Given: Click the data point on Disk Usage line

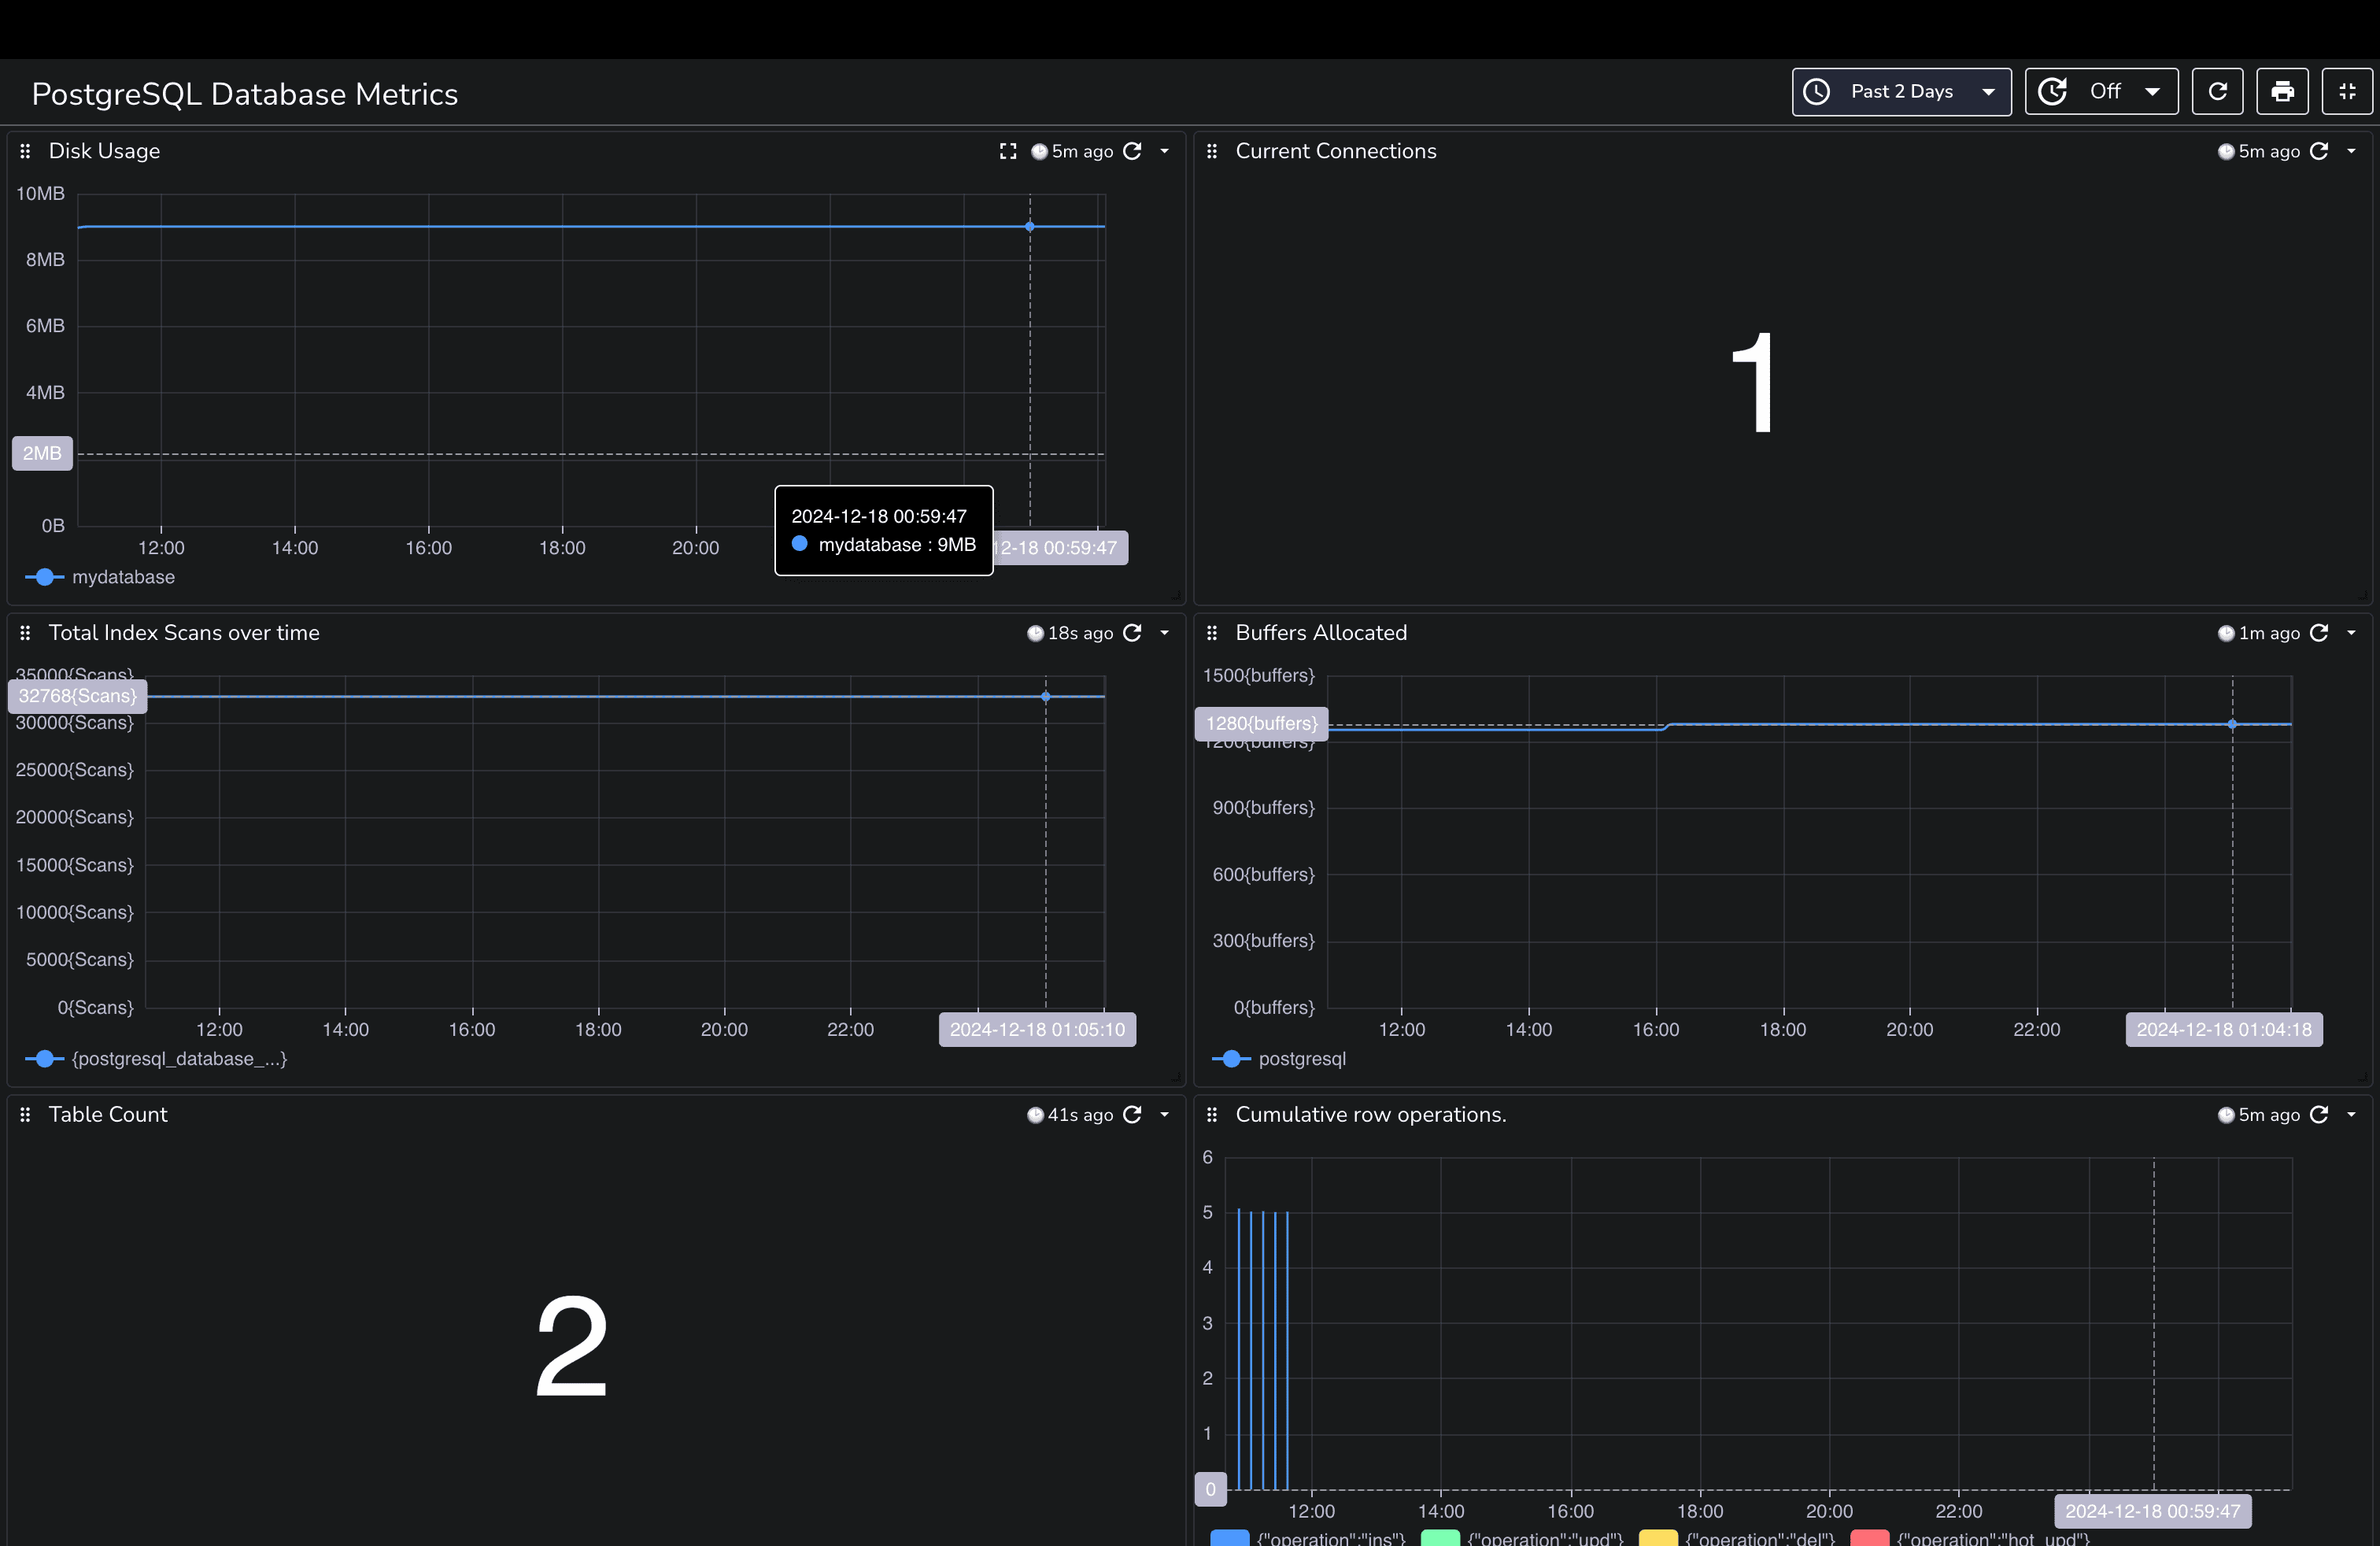Looking at the screenshot, I should coord(1030,227).
